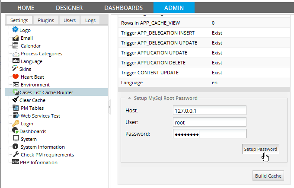Focus the Host input field
The height and width of the screenshot is (188, 294).
click(209, 111)
